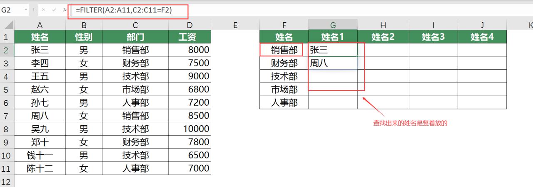Select the cell containing 郑十
The height and width of the screenshot is (187, 533).
[40, 142]
